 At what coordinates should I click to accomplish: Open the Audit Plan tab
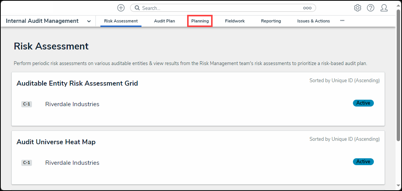coord(164,21)
